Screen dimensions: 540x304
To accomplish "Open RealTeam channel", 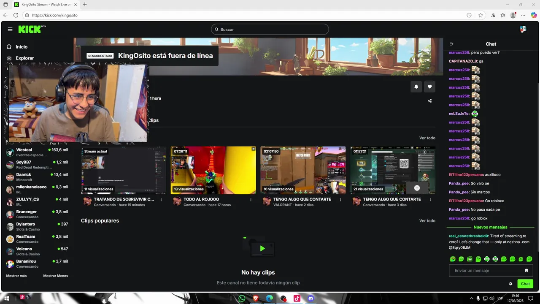I will 37,239.
